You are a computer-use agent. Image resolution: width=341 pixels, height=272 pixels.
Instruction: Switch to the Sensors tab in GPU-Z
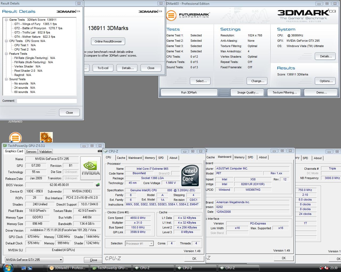[31, 152]
